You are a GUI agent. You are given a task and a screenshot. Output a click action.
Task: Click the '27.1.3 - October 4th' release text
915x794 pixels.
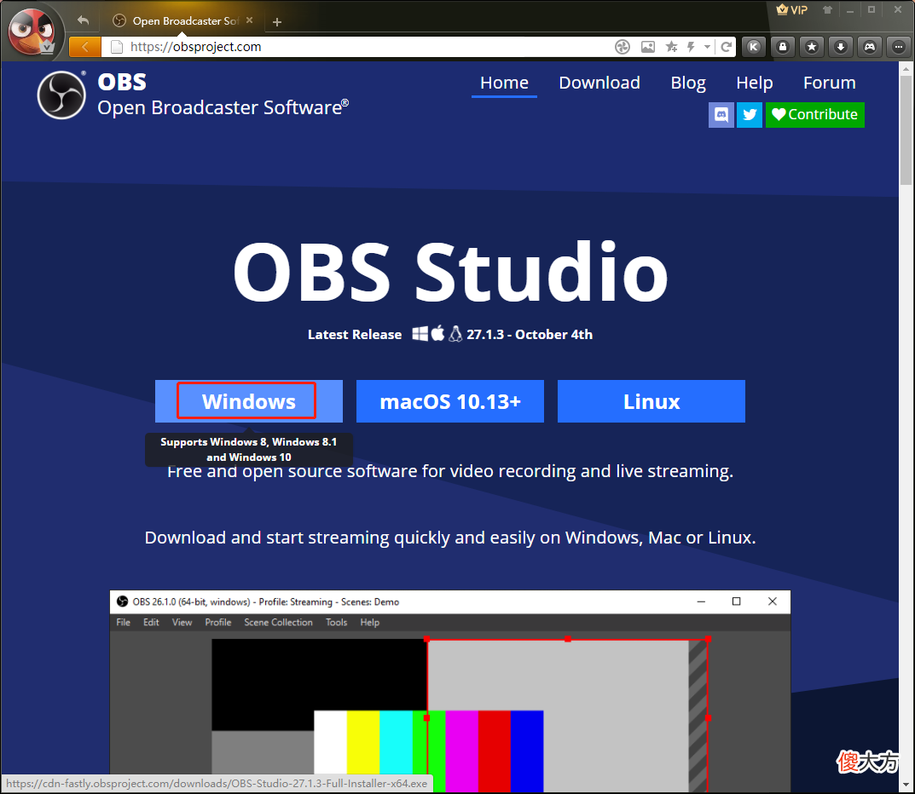click(530, 335)
